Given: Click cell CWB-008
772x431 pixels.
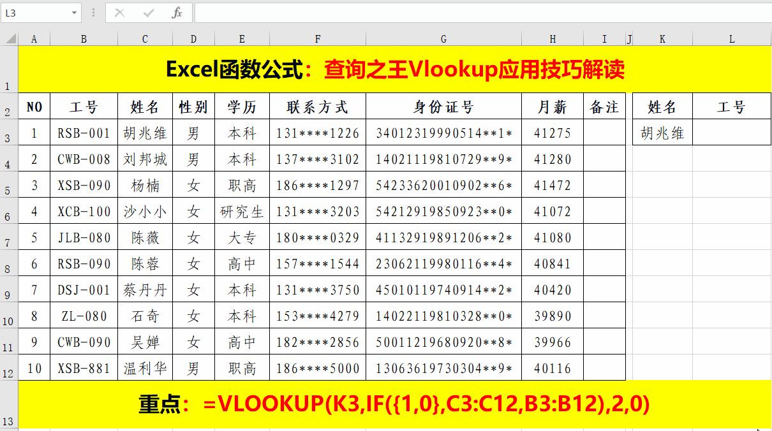Looking at the screenshot, I should click(x=84, y=159).
